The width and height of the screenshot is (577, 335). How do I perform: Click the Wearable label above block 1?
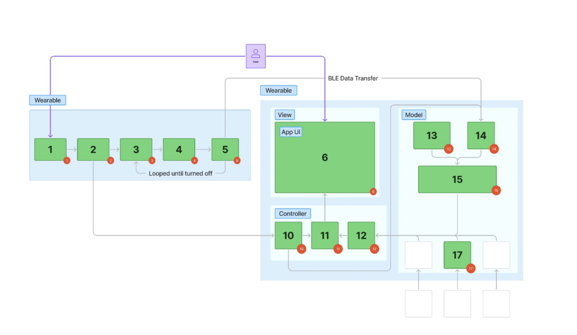click(48, 100)
